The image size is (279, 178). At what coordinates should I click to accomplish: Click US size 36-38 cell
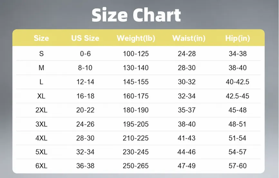(85, 166)
